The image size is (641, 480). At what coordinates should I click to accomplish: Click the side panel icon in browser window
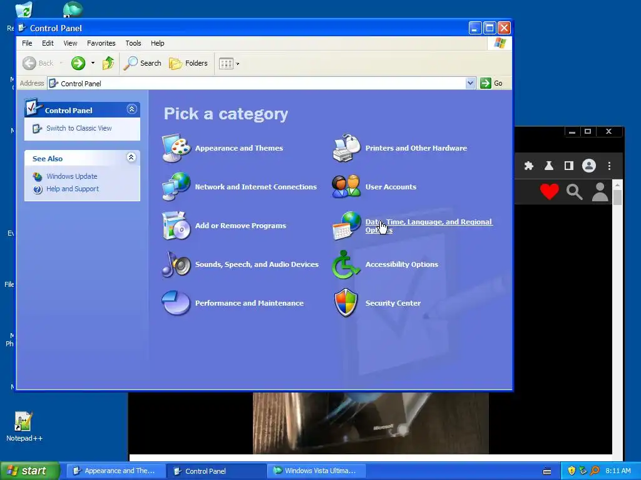coord(568,166)
